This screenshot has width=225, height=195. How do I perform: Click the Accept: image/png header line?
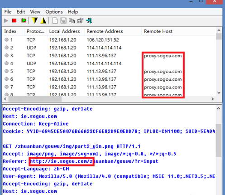click(x=90, y=154)
